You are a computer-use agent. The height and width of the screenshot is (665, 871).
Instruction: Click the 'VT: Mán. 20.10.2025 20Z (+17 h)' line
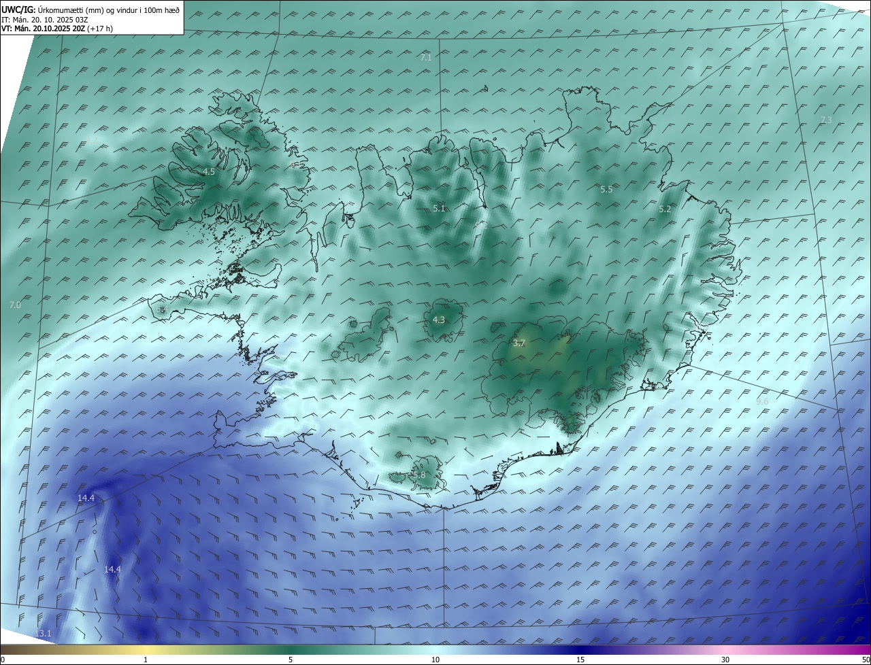pos(57,29)
